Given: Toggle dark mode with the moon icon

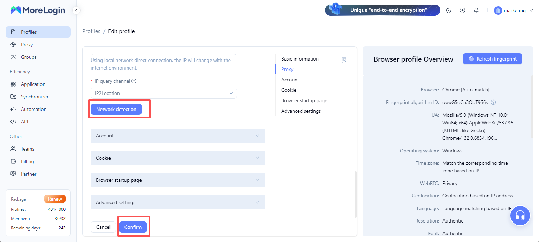Looking at the screenshot, I should click(x=449, y=10).
